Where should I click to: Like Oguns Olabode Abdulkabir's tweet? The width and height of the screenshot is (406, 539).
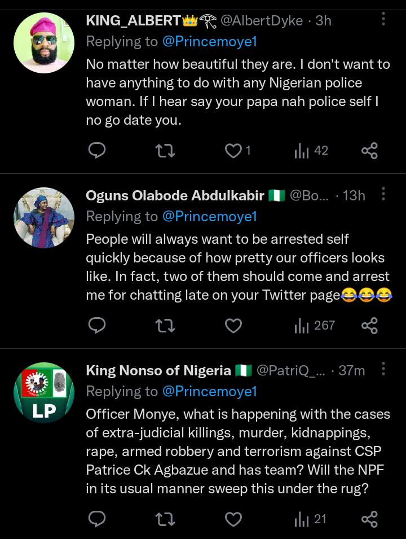click(233, 326)
